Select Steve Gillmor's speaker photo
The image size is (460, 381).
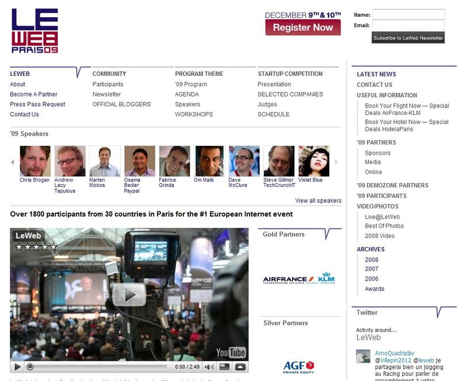279,161
